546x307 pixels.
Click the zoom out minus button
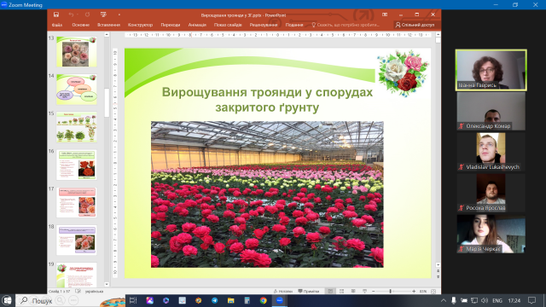pos(374,292)
